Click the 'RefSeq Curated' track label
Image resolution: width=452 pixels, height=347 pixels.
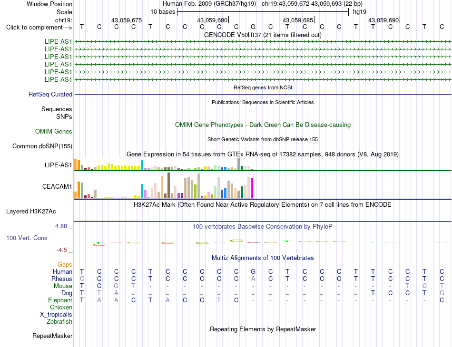pyautogui.click(x=50, y=95)
